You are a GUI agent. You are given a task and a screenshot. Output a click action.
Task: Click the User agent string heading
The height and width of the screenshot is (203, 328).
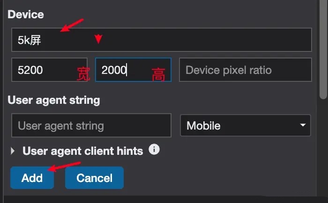[x=54, y=100]
